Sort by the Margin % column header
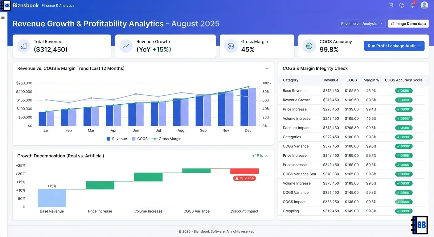 371,80
